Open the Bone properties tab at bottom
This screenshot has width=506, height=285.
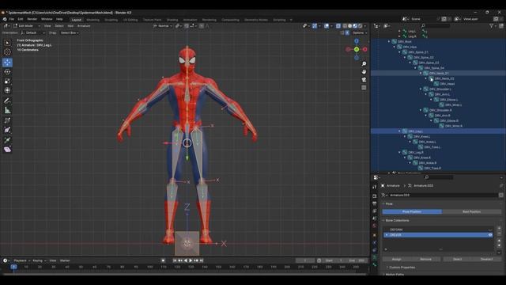coord(374,264)
